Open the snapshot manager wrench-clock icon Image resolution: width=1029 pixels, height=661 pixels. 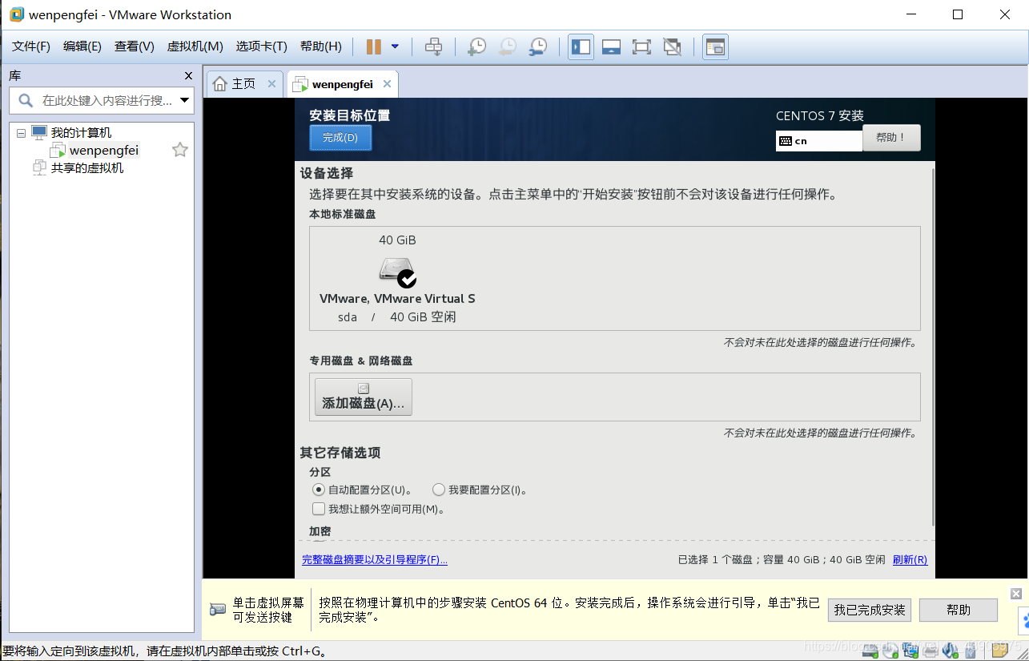point(538,46)
